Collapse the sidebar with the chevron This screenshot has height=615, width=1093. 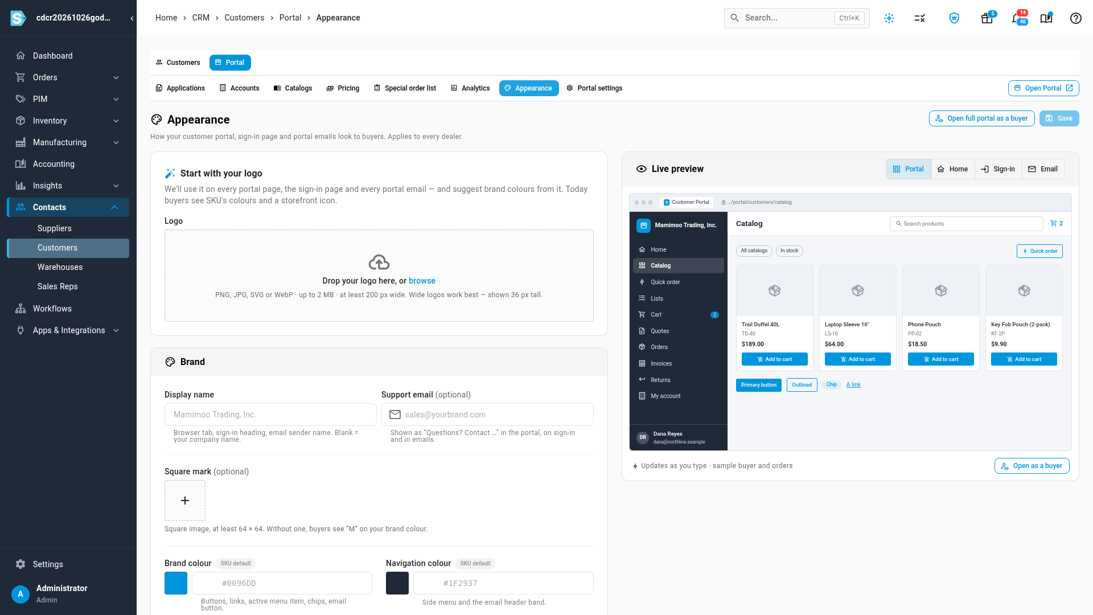(132, 18)
